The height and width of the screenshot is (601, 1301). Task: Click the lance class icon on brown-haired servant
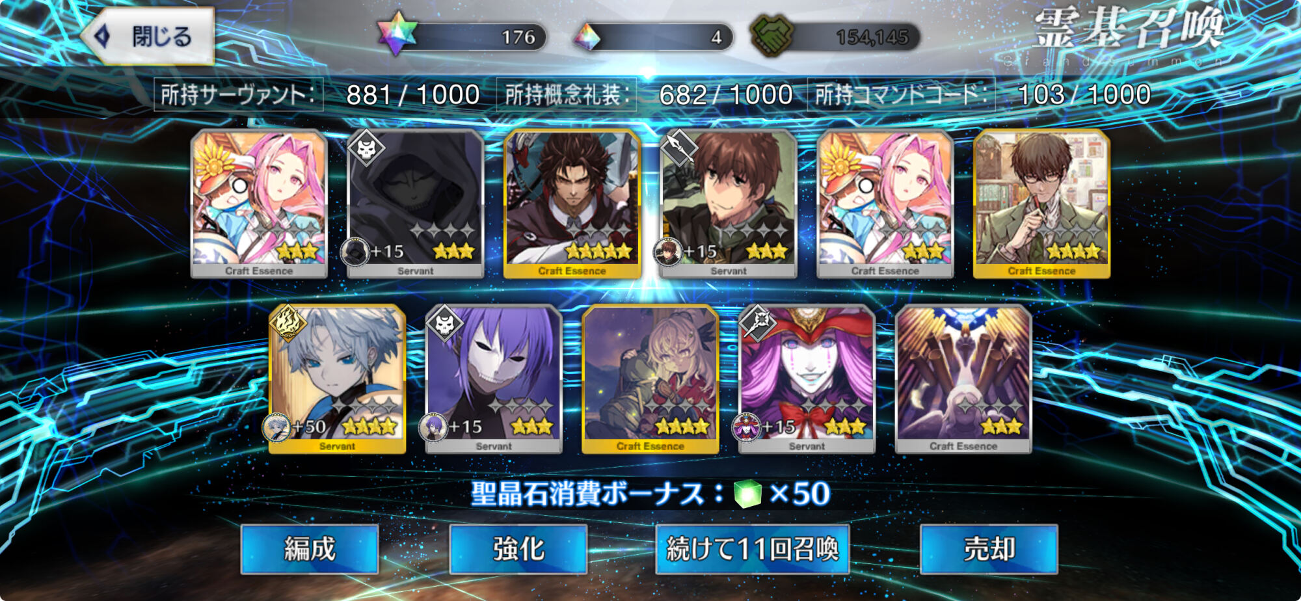[x=679, y=148]
